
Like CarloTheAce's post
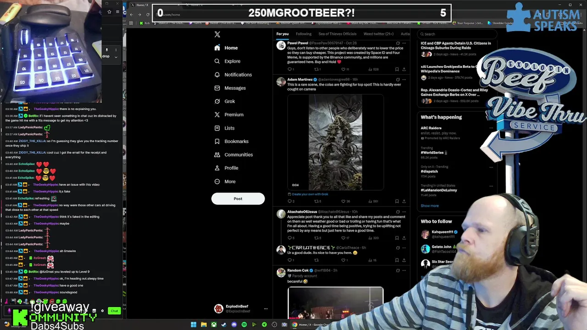coord(343,260)
